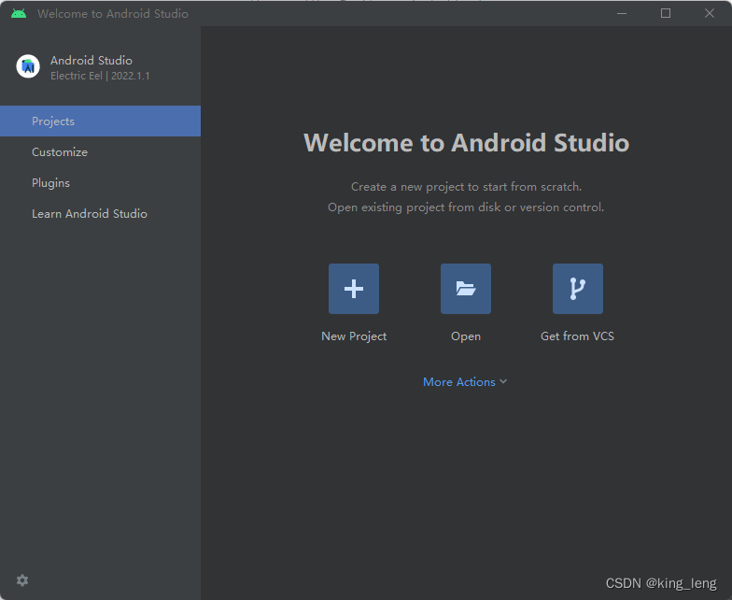This screenshot has width=732, height=600.
Task: Click the Open label under folder icon
Action: tap(465, 336)
